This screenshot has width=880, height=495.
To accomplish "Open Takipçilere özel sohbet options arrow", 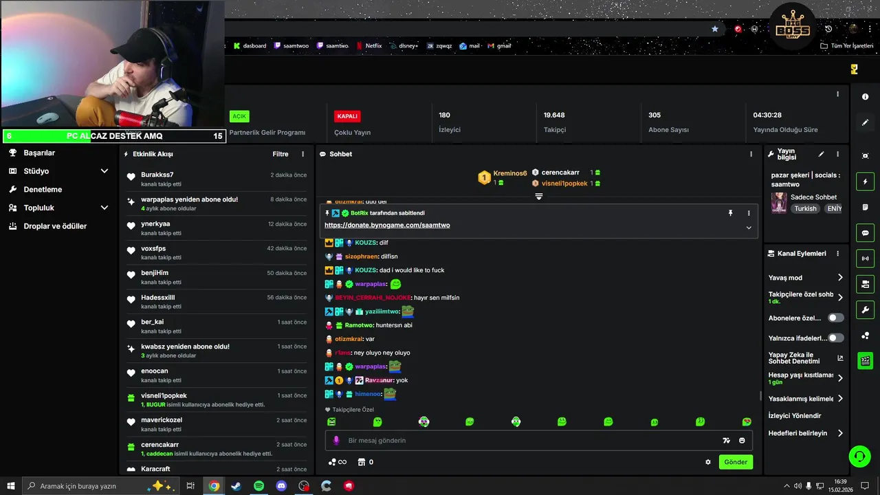I will (x=840, y=298).
